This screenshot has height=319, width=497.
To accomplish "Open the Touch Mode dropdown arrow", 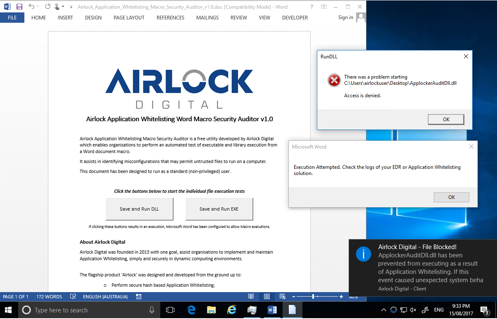I will [63, 7].
